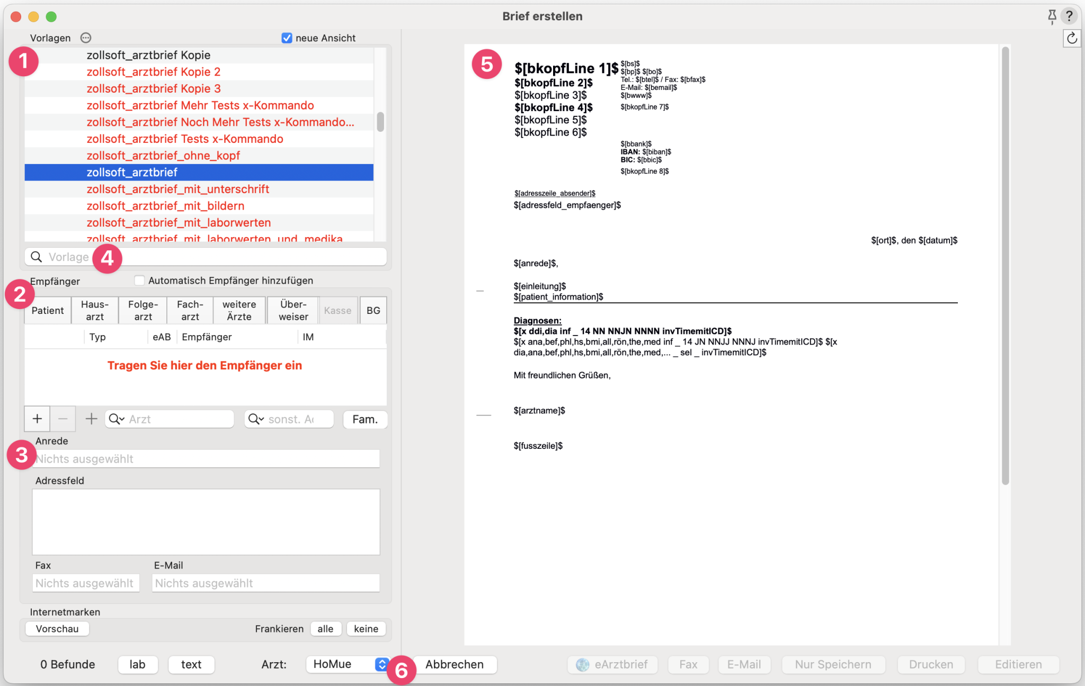Click the Editieren button
The image size is (1085, 686).
[1018, 664]
